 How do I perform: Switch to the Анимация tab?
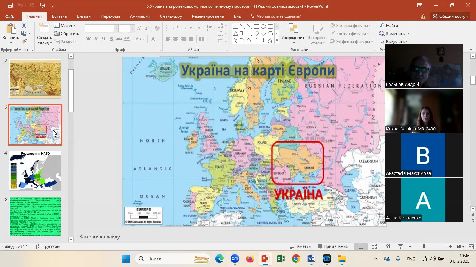140,16
